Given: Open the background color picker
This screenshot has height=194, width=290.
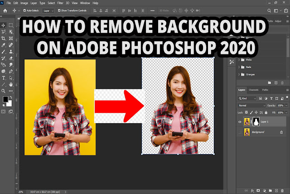Looking at the screenshot, I should coord(10,104).
